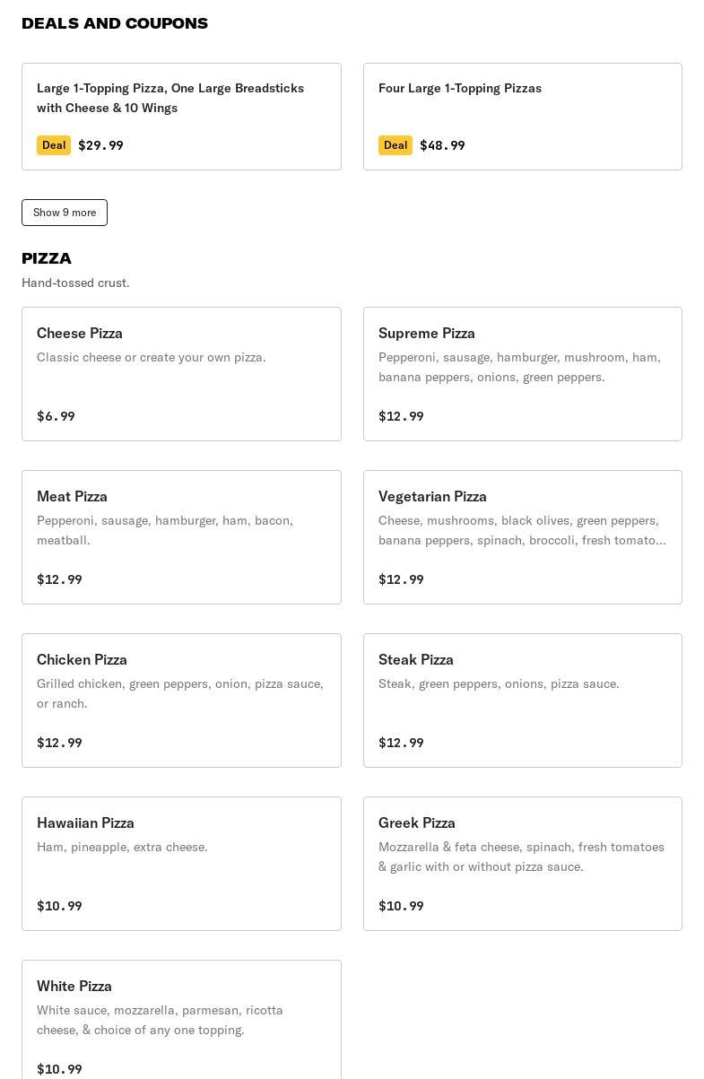
Task: Open the White Pizza item
Action: (181, 1020)
